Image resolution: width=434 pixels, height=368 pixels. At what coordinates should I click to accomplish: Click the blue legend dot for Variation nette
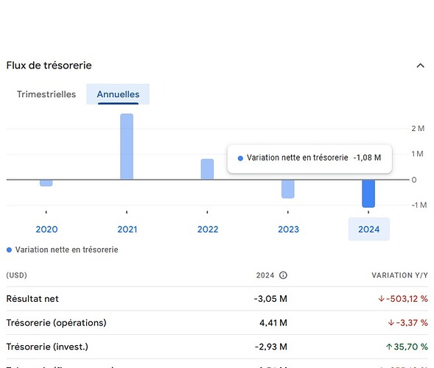pyautogui.click(x=9, y=250)
